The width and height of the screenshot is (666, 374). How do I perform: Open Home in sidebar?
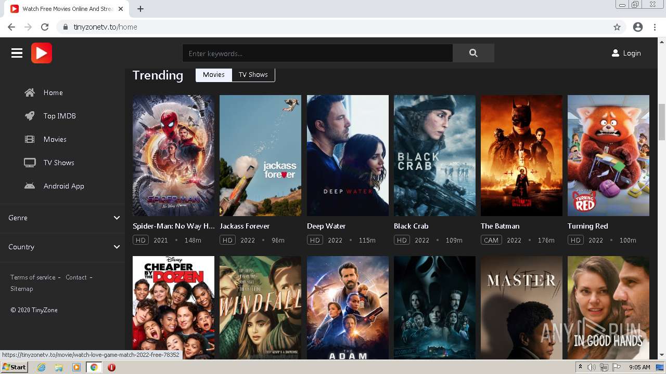click(53, 92)
